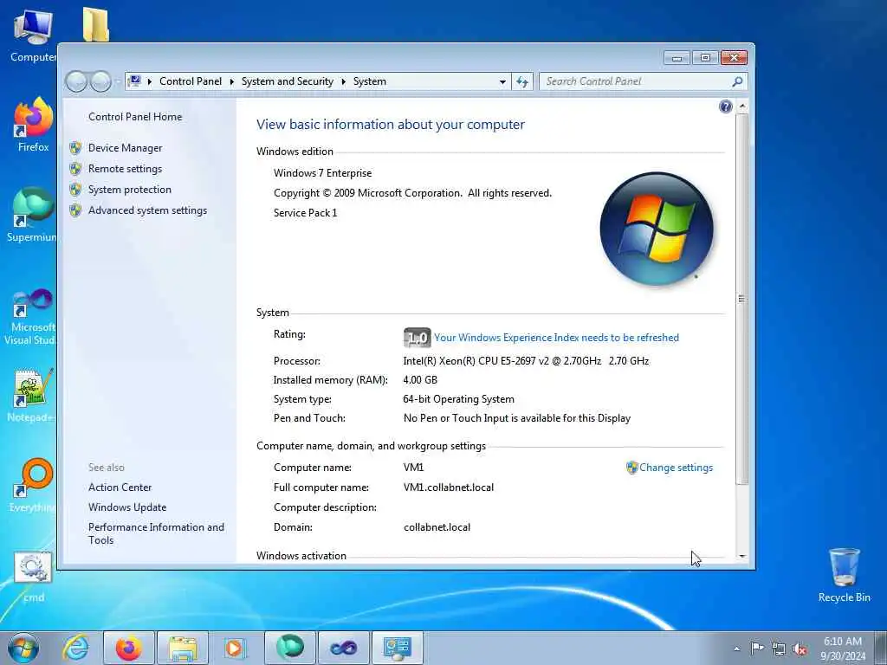Open the Start menu orb
Viewport: 887px width, 665px height.
23,648
